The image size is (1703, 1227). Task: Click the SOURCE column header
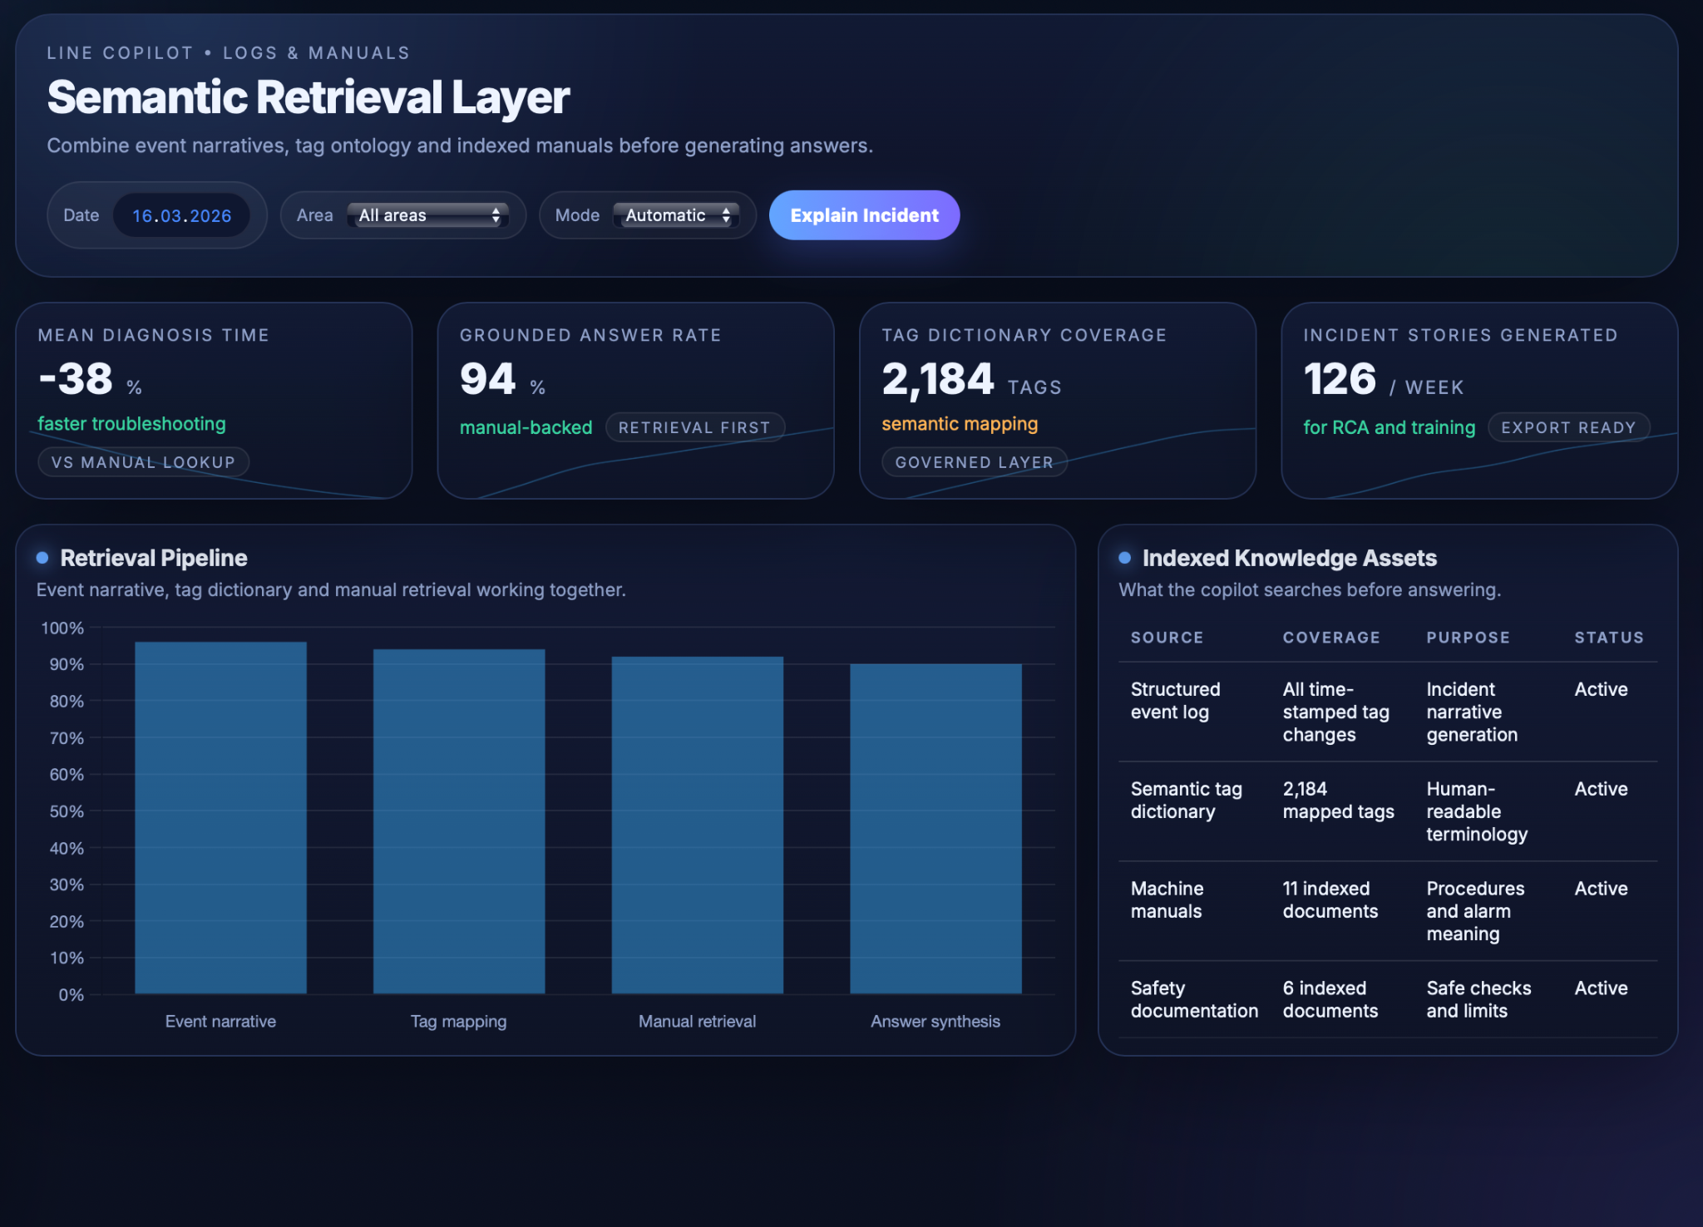click(1167, 638)
